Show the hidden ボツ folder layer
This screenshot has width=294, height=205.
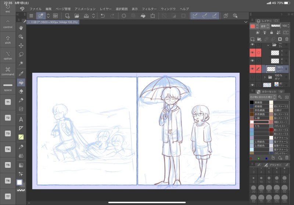(252, 77)
